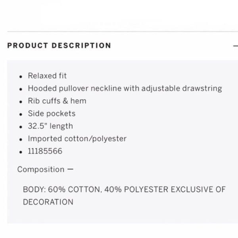The width and height of the screenshot is (238, 238).
Task: Click the Hooded pullover neckline line
Action: coord(125,88)
